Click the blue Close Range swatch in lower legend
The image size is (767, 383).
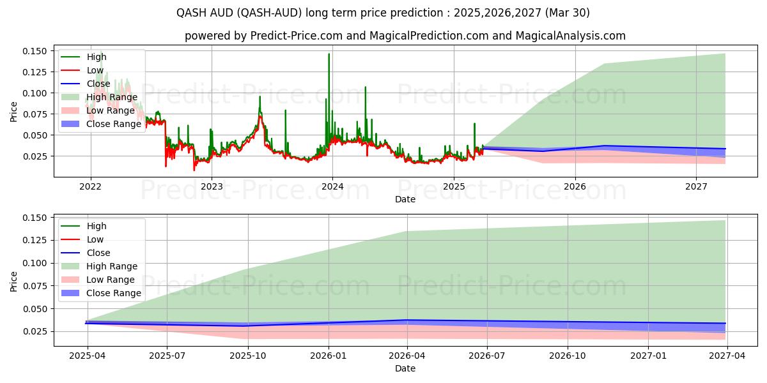72,293
